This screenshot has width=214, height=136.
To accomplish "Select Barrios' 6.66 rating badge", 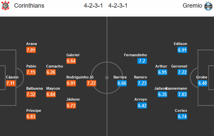I will click(122, 83).
